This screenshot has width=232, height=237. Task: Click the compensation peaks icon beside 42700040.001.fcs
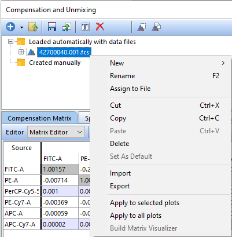(x=31, y=52)
